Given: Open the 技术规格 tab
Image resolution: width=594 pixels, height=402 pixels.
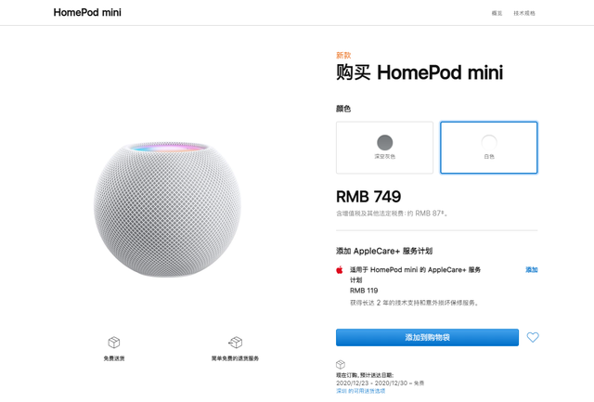Looking at the screenshot, I should tap(524, 13).
